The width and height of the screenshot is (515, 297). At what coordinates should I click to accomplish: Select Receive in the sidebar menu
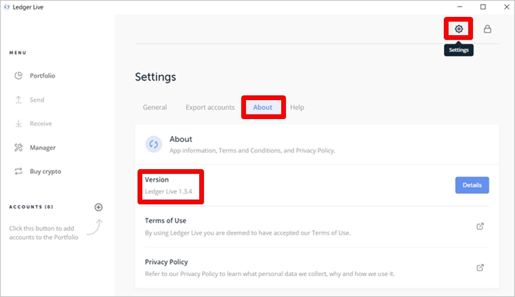[41, 124]
